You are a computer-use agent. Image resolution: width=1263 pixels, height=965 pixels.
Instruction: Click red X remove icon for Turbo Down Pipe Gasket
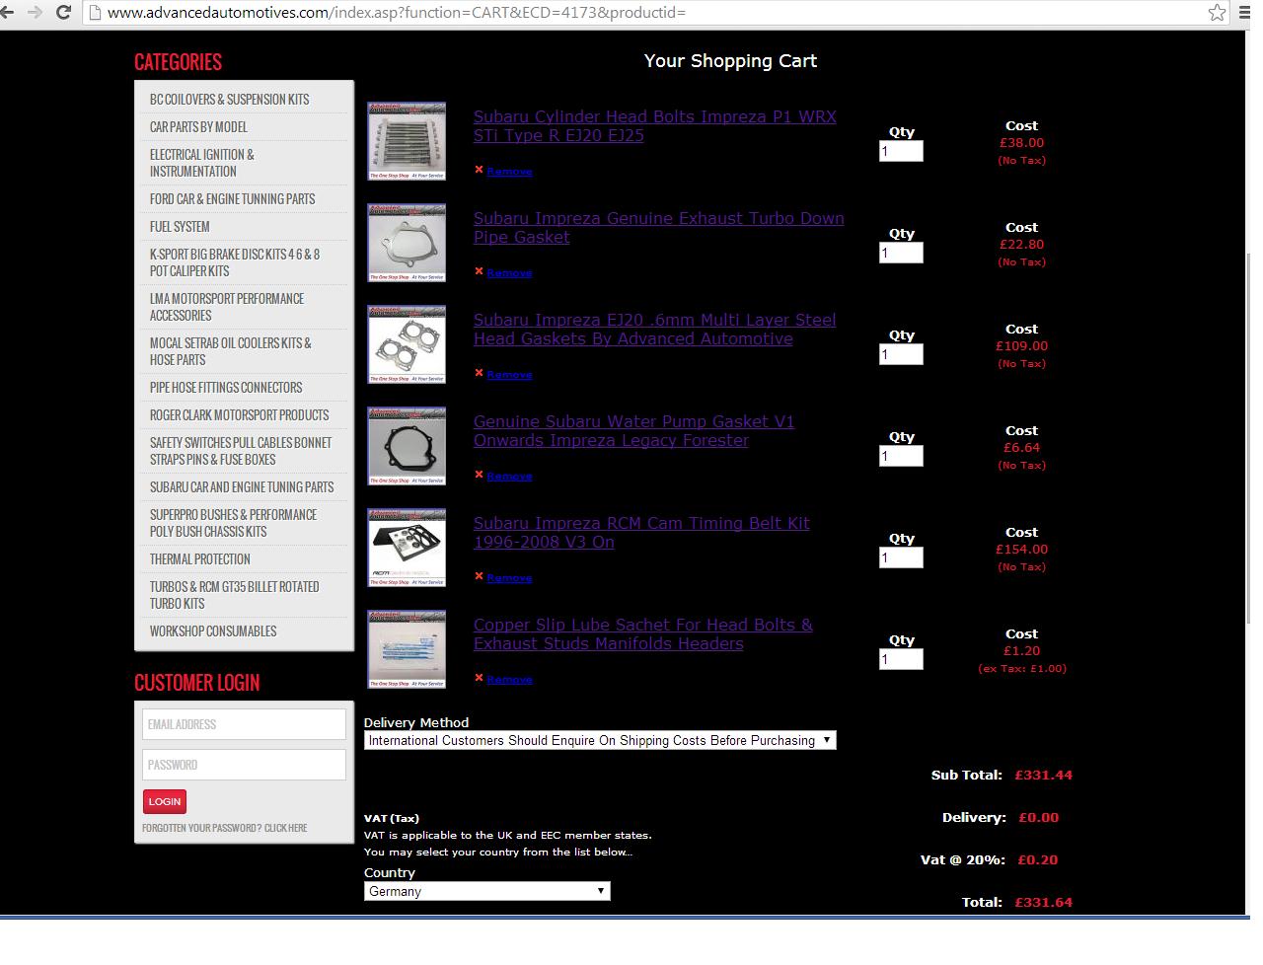point(479,271)
